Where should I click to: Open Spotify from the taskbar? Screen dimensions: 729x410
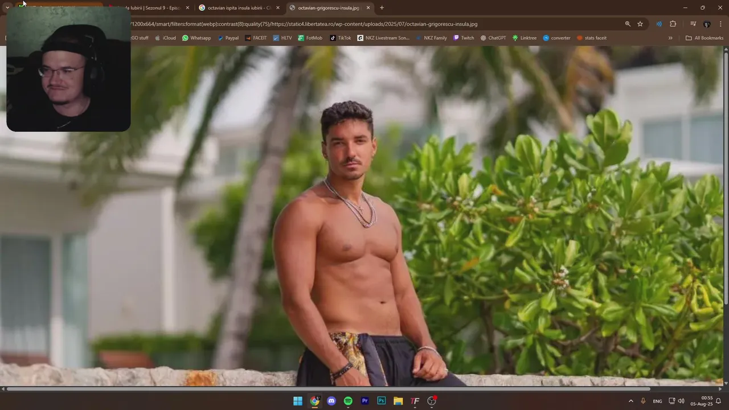(348, 401)
